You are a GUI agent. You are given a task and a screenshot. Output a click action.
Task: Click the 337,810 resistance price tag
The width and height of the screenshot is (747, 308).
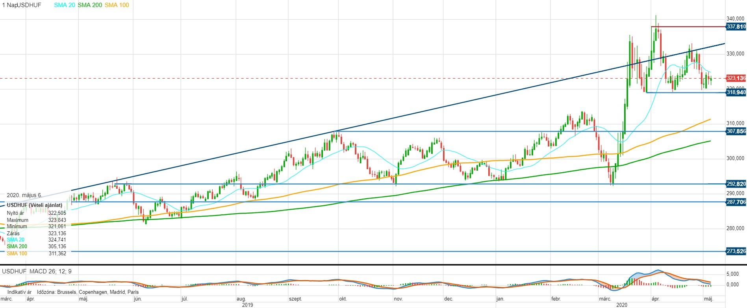(736, 27)
